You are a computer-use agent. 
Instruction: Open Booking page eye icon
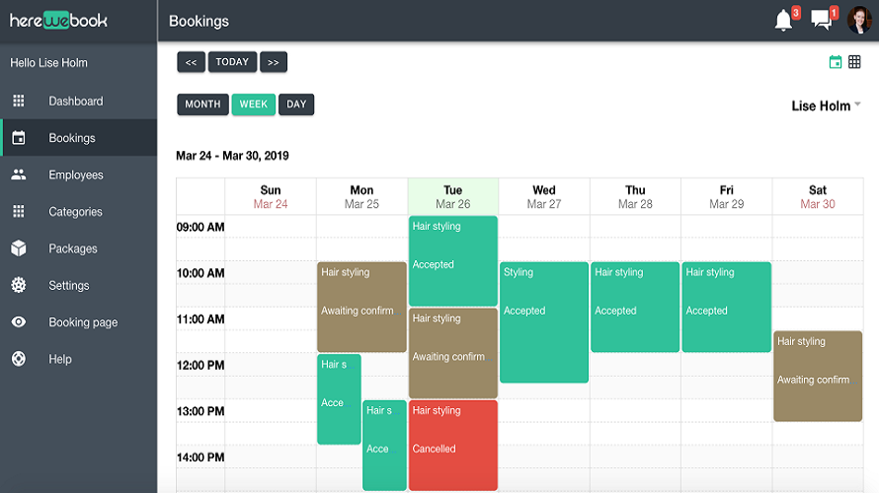point(19,322)
